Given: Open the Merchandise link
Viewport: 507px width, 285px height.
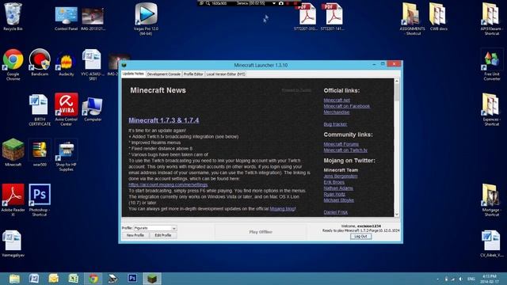Looking at the screenshot, I should click(337, 112).
